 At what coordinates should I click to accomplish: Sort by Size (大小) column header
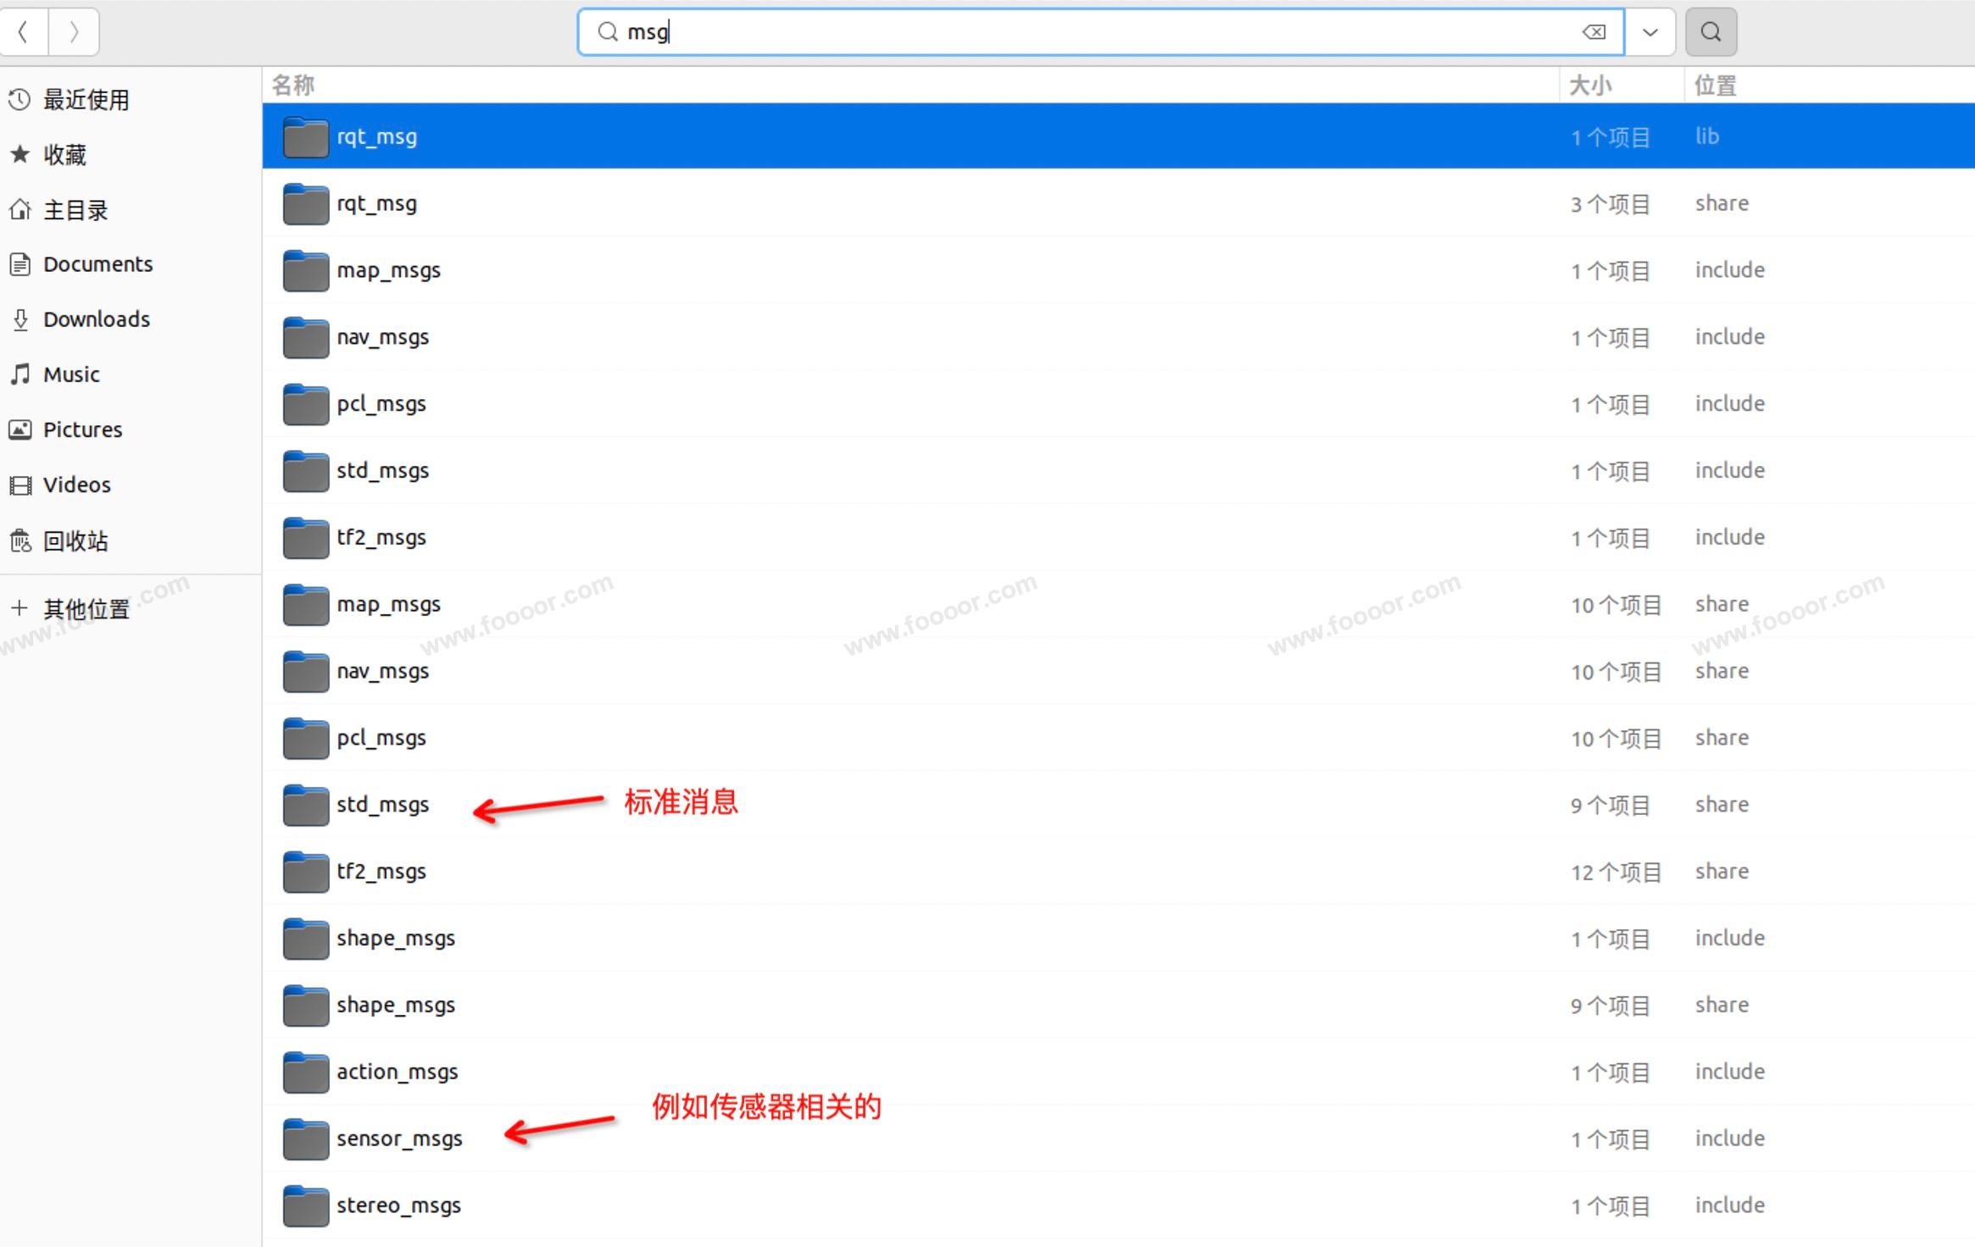click(x=1590, y=86)
